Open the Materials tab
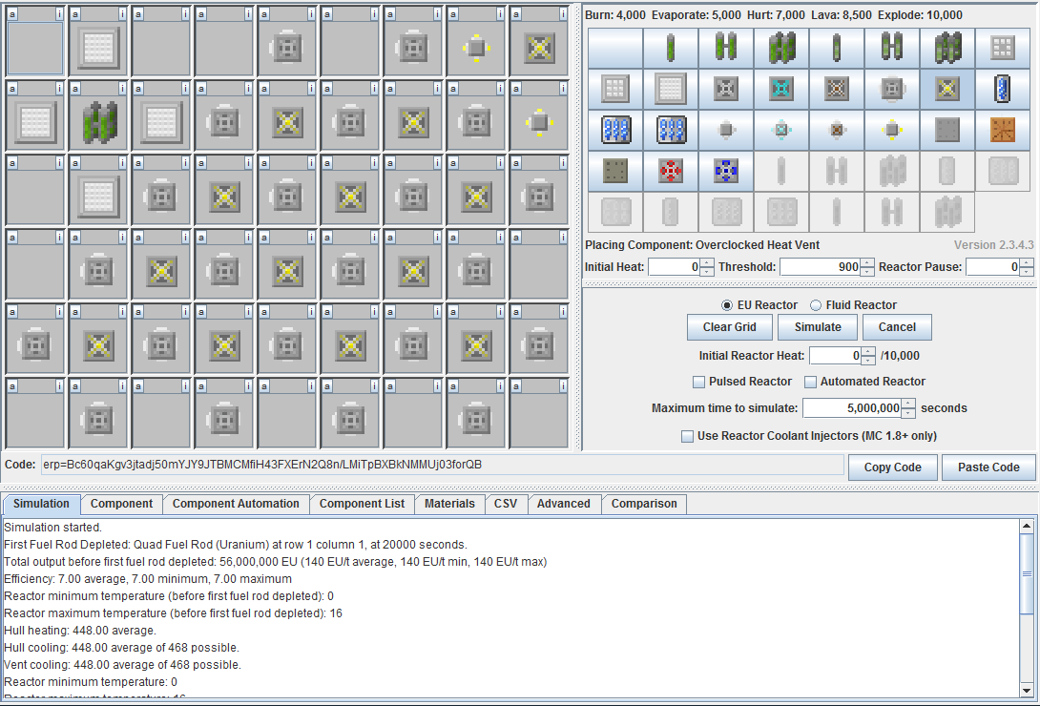The image size is (1040, 706). click(x=449, y=504)
